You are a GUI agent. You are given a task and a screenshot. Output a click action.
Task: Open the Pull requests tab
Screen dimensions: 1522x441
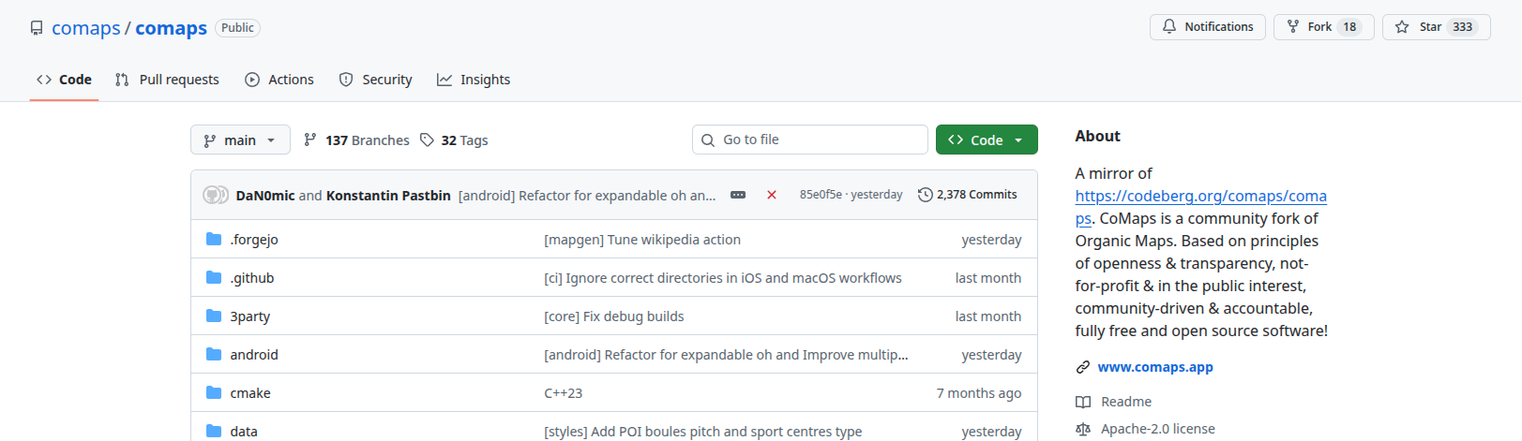tap(167, 80)
